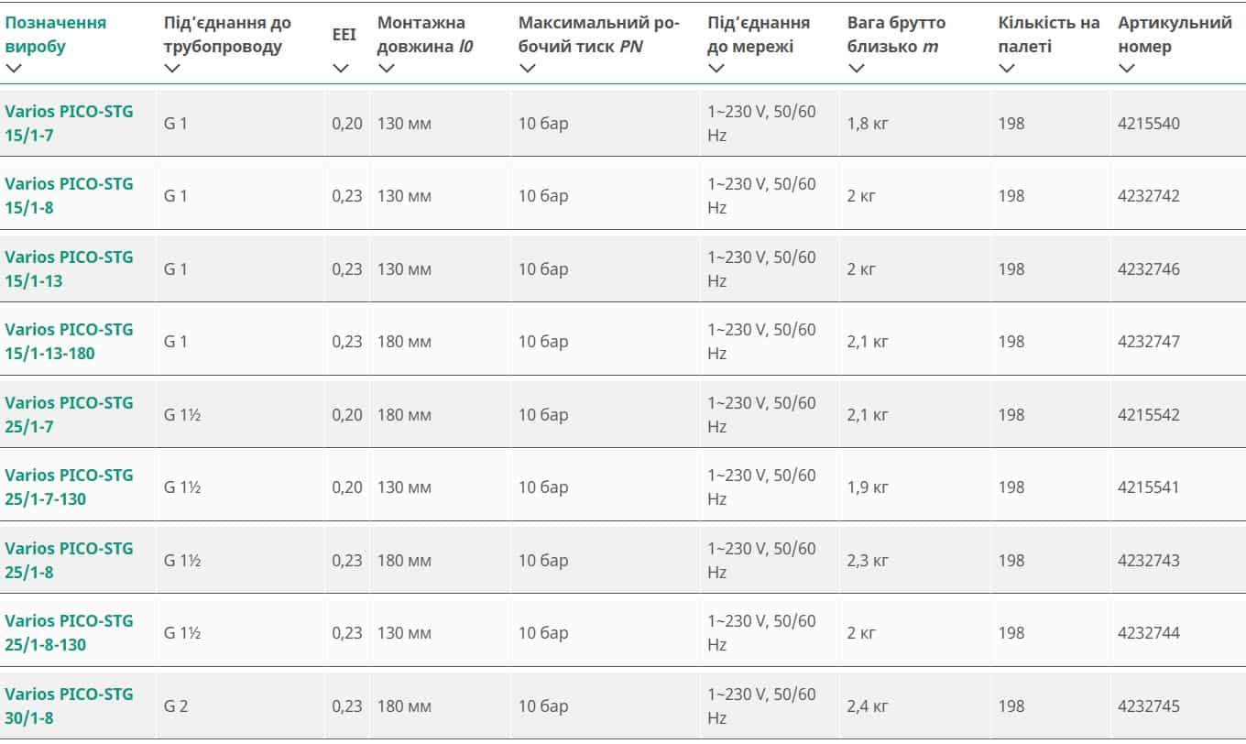Click chevron under Монтажна довжина header
This screenshot has height=744, width=1246.
[x=386, y=68]
